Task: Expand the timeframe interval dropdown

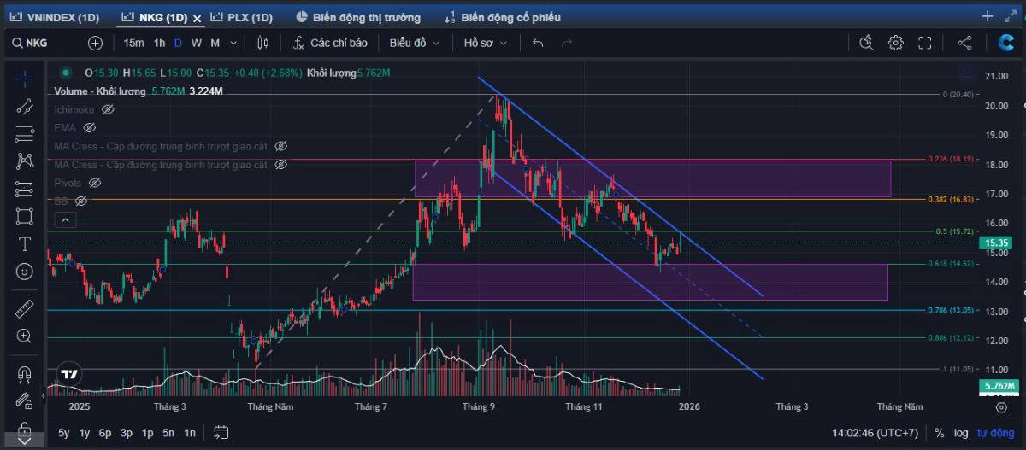Action: pyautogui.click(x=234, y=43)
